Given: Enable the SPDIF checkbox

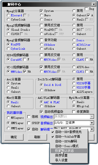Looking at the screenshot, I should (x=29, y=123).
